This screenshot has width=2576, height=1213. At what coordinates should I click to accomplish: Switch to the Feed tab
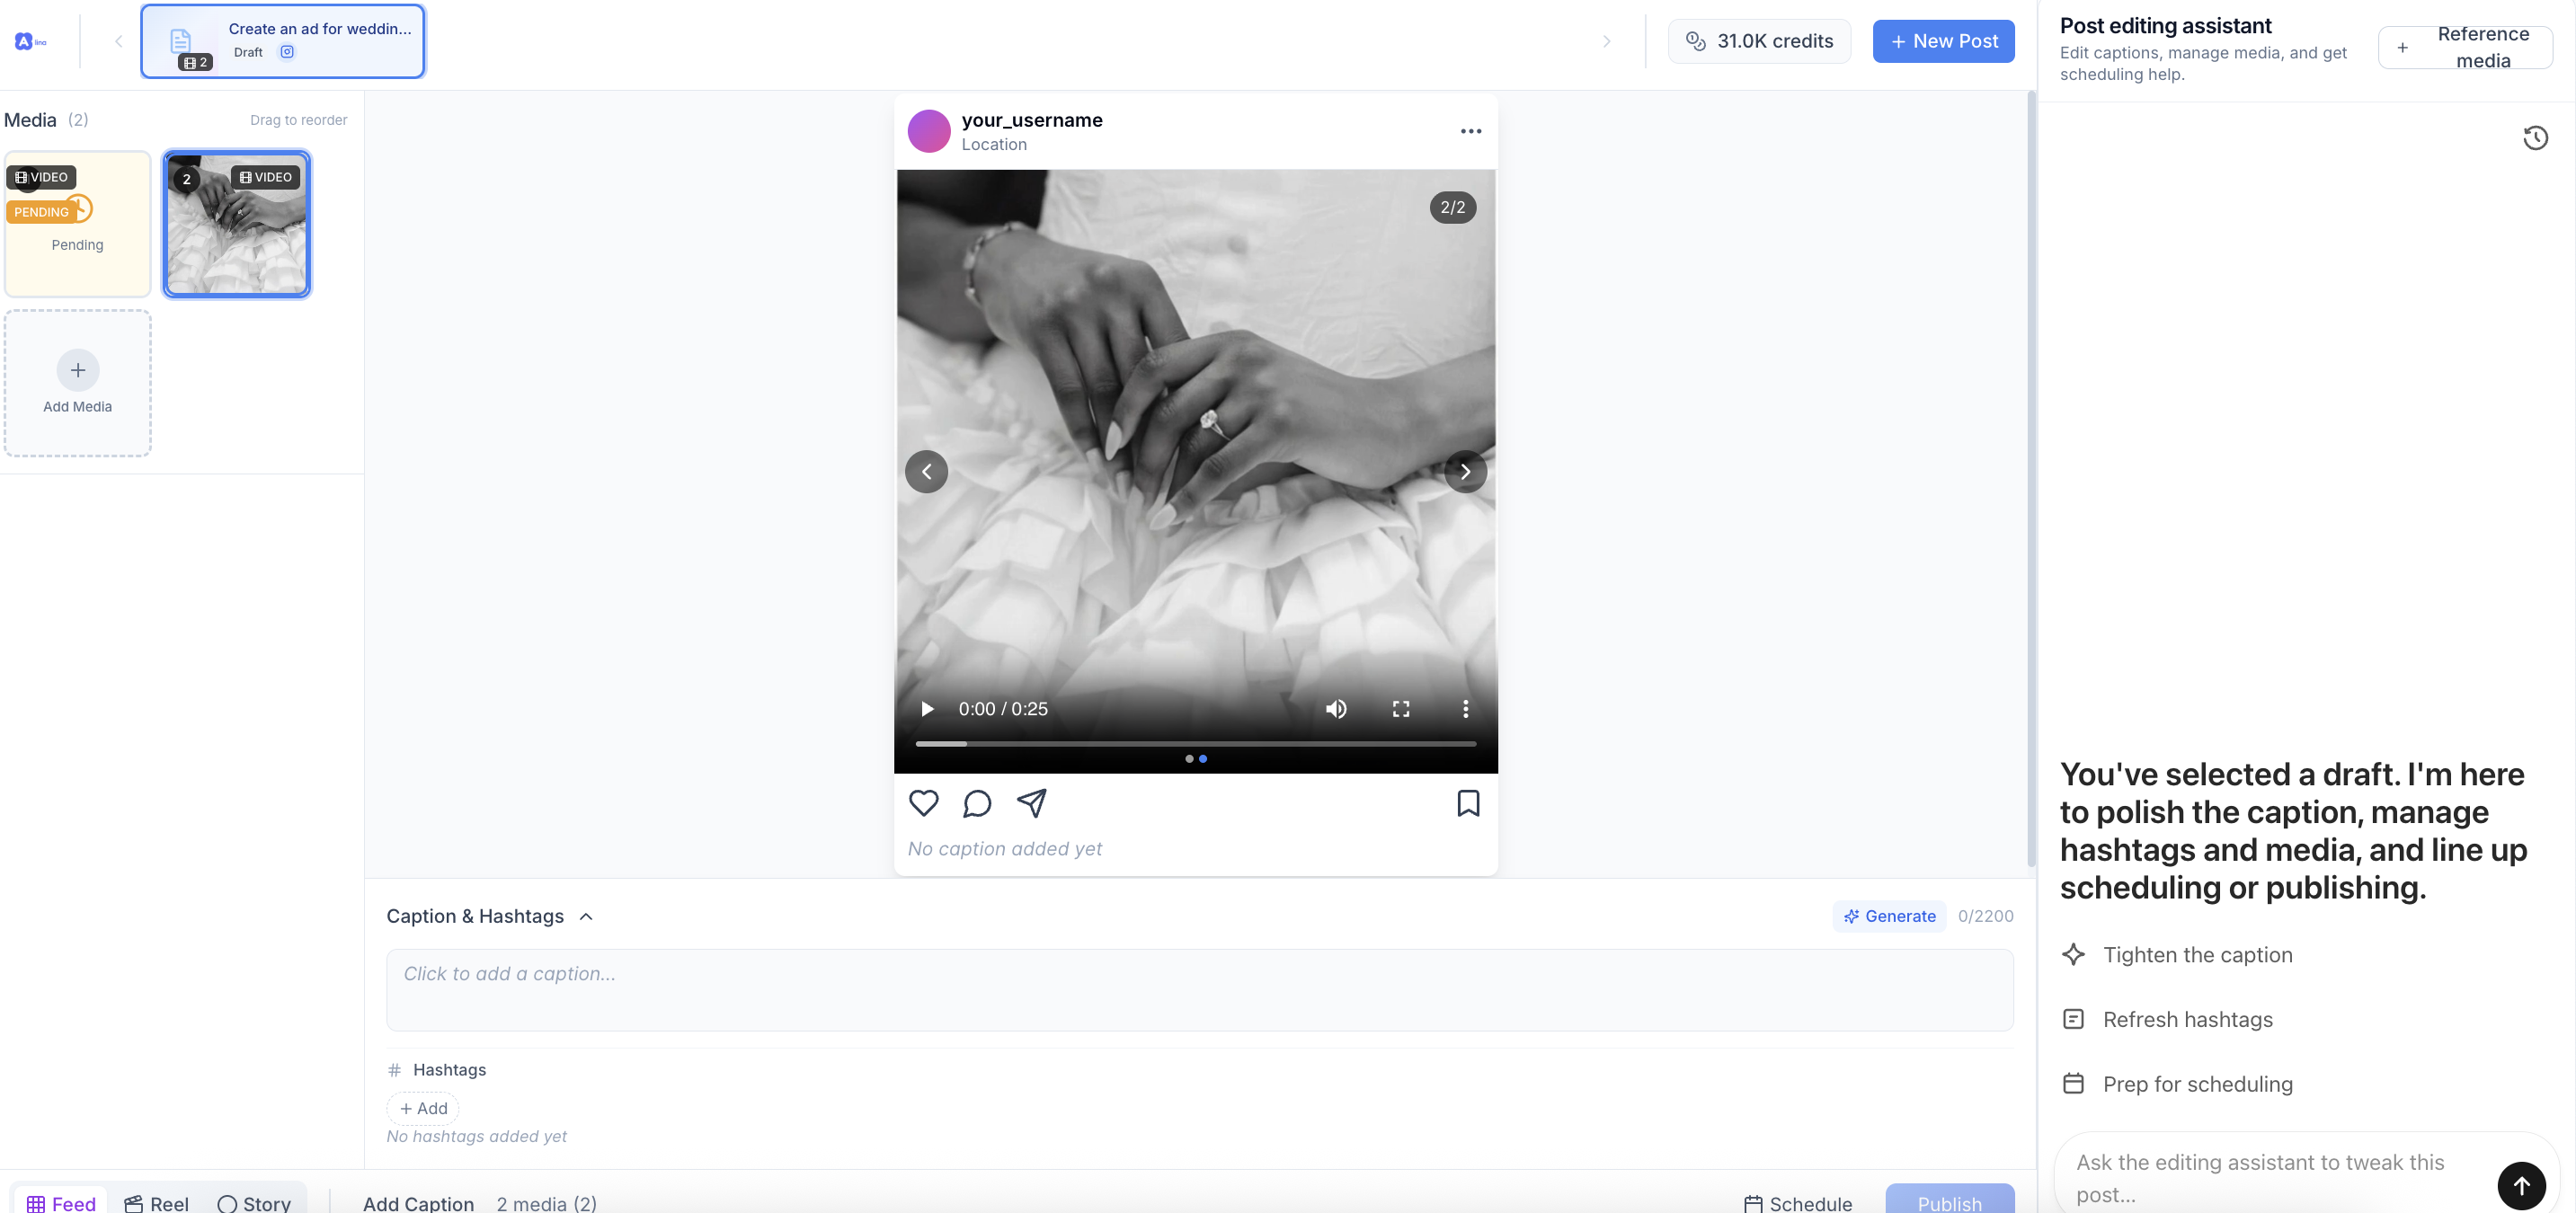[x=61, y=1203]
